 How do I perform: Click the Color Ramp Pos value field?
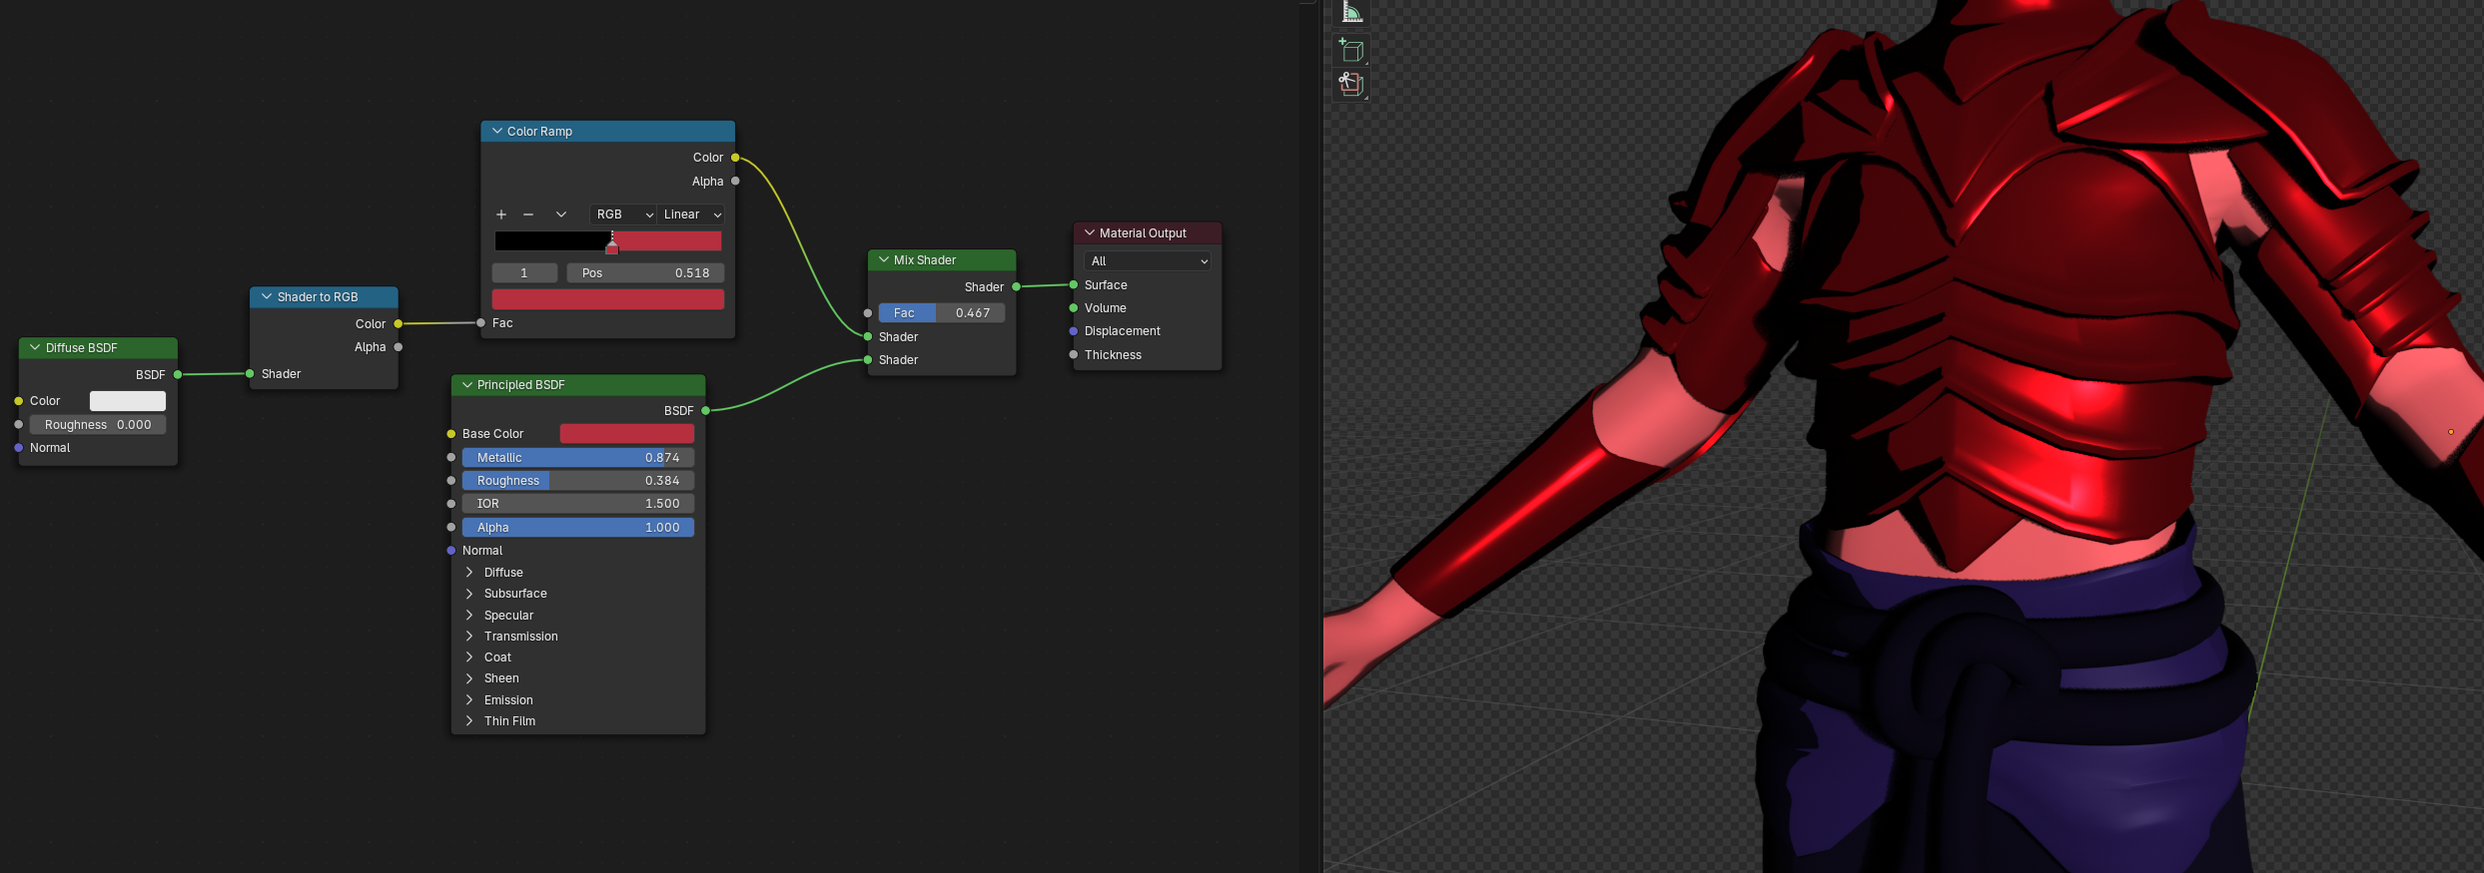[x=645, y=273]
